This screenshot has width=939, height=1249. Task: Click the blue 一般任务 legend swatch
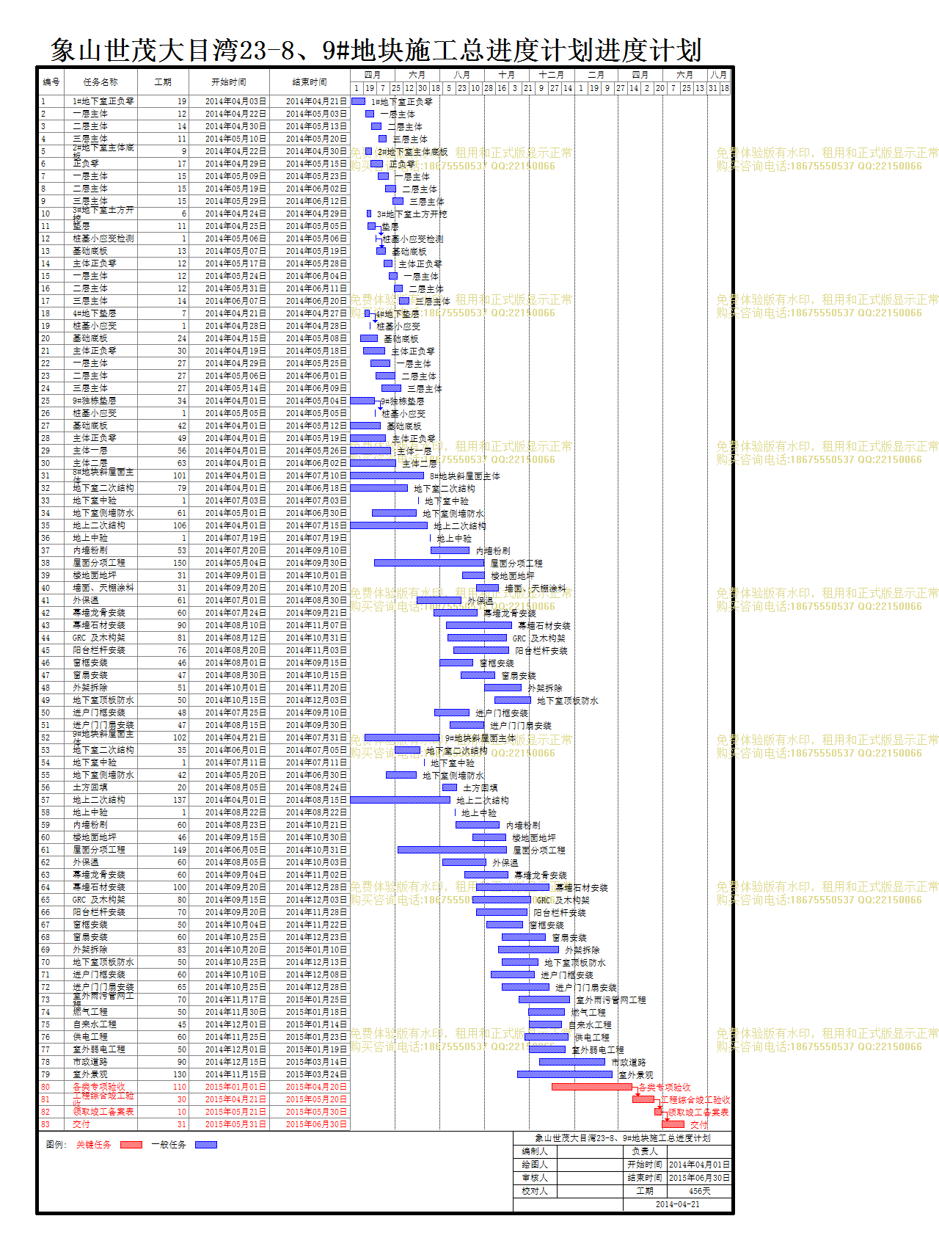[x=206, y=1145]
